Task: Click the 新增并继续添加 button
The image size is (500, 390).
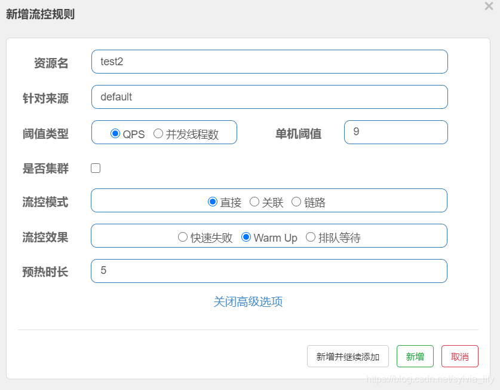Action: pyautogui.click(x=348, y=356)
